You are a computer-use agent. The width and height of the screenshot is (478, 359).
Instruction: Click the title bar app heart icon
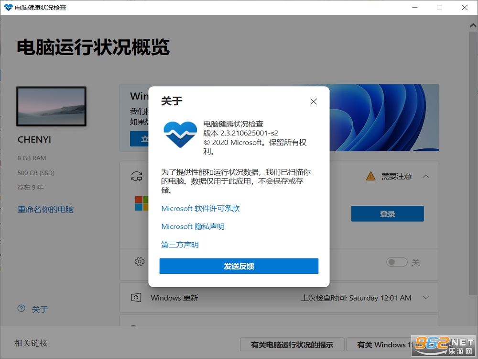9,7
